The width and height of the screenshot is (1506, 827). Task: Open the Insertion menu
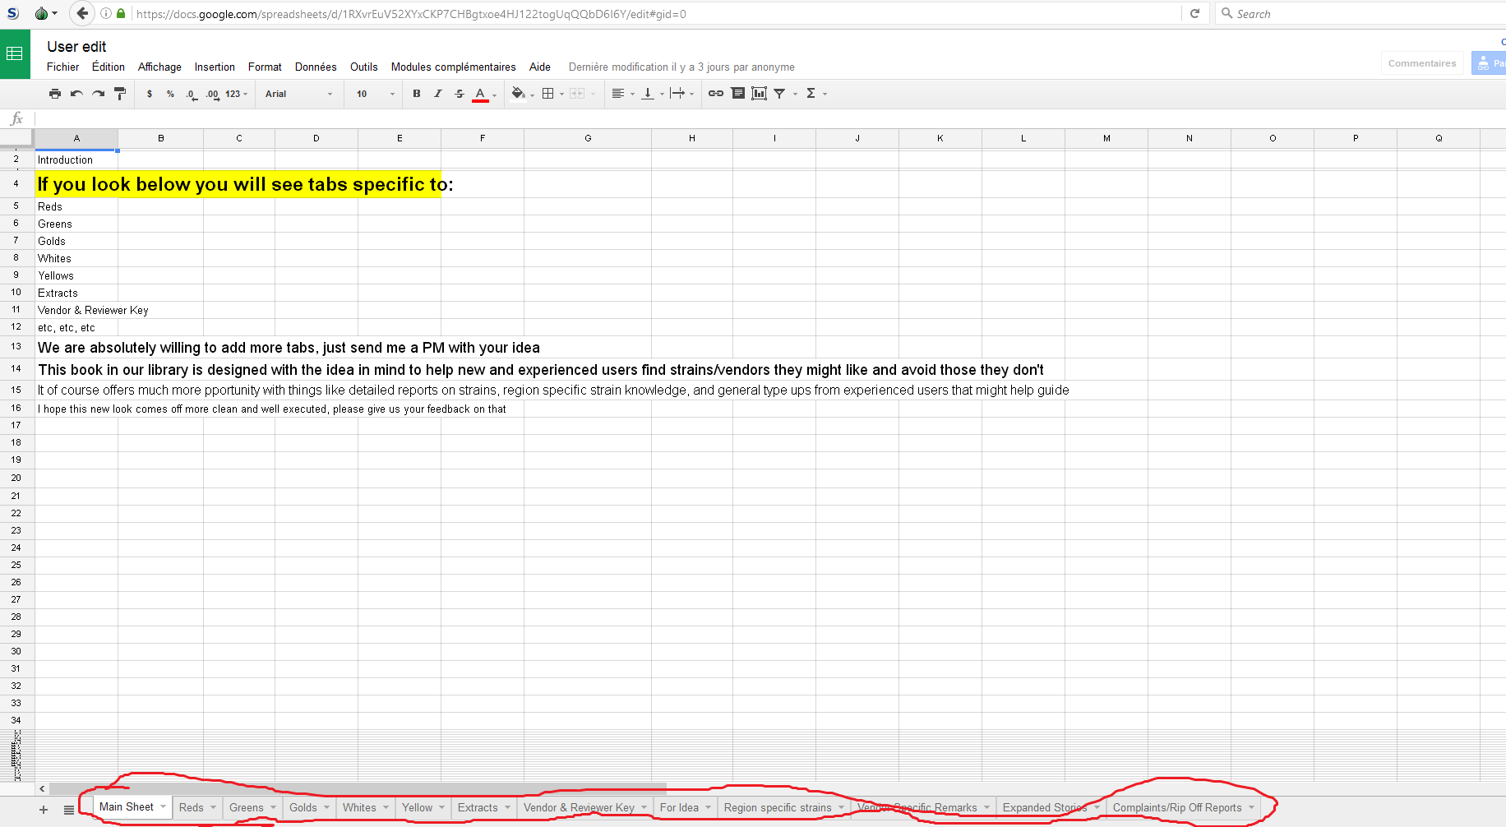click(x=215, y=67)
